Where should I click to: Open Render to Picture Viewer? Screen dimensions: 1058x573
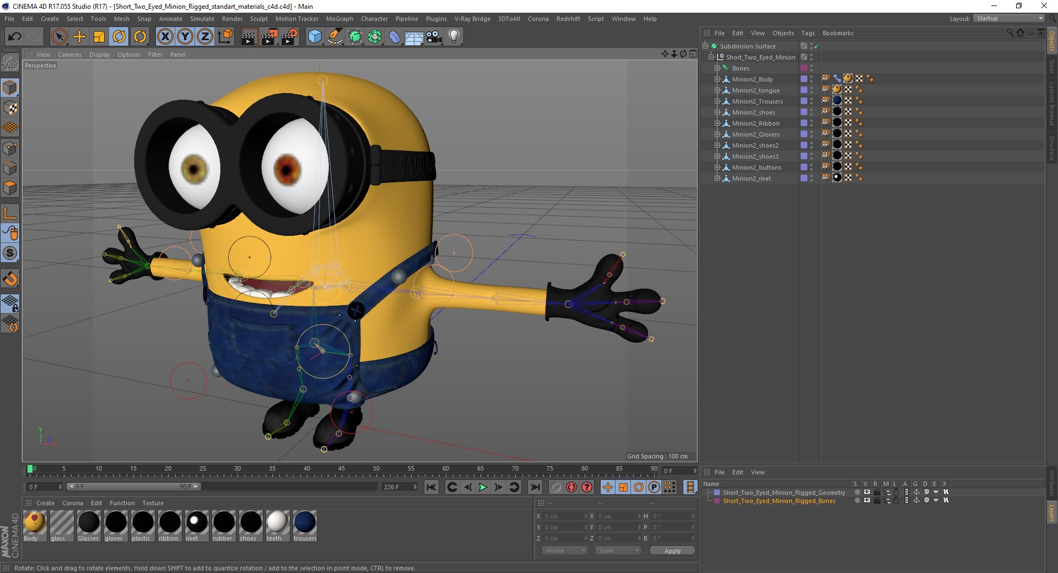tap(269, 37)
